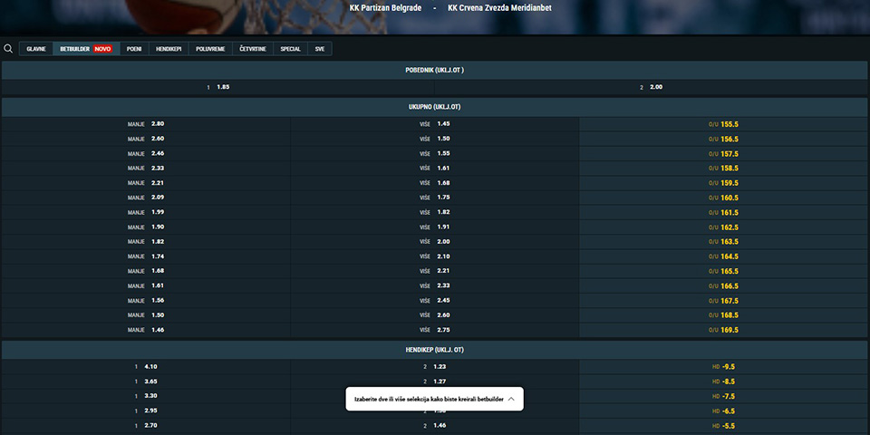Collapse the HENDIKEP (UKLJ. OT) section header
Screen dimensions: 870x435
point(435,350)
